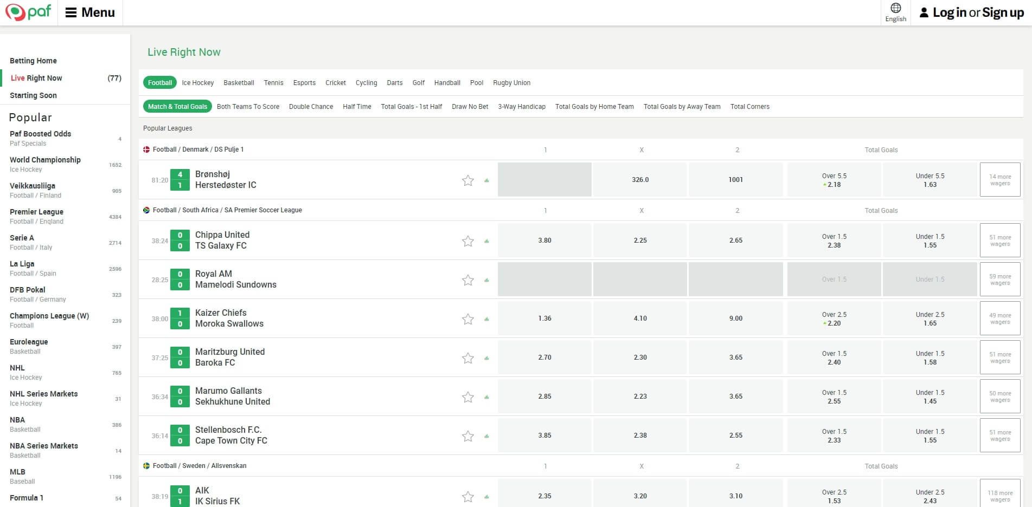Open Football / Denmark / DS Pulje 1 league
1032x507 pixels.
point(198,149)
